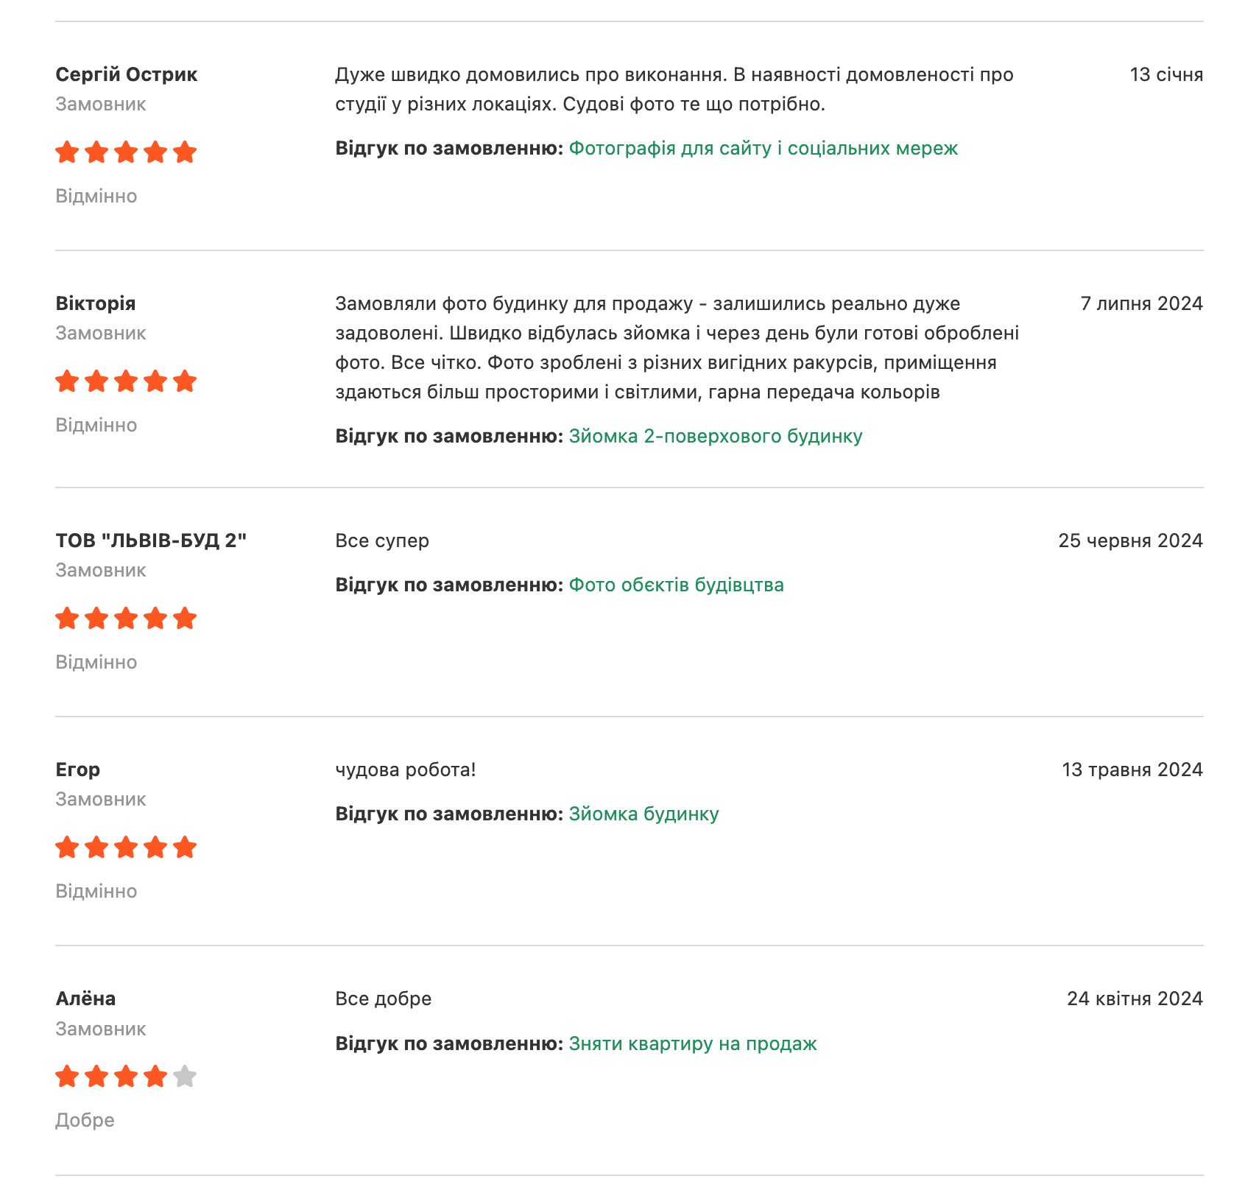
Task: Click the fourth star in Алёна's rating
Action: (x=155, y=1077)
